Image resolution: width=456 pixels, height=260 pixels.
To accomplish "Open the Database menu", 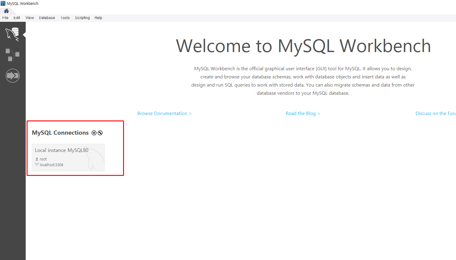I will point(47,18).
